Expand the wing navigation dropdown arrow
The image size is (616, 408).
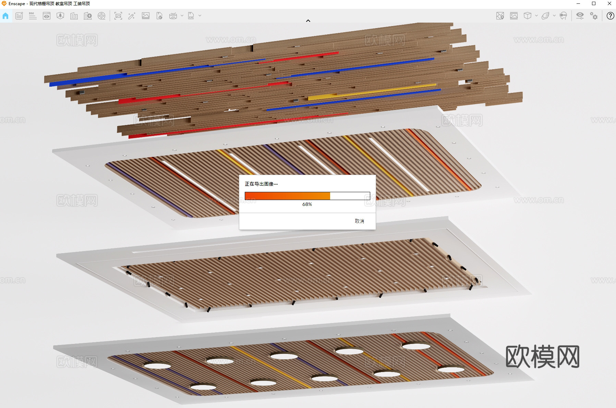point(554,16)
